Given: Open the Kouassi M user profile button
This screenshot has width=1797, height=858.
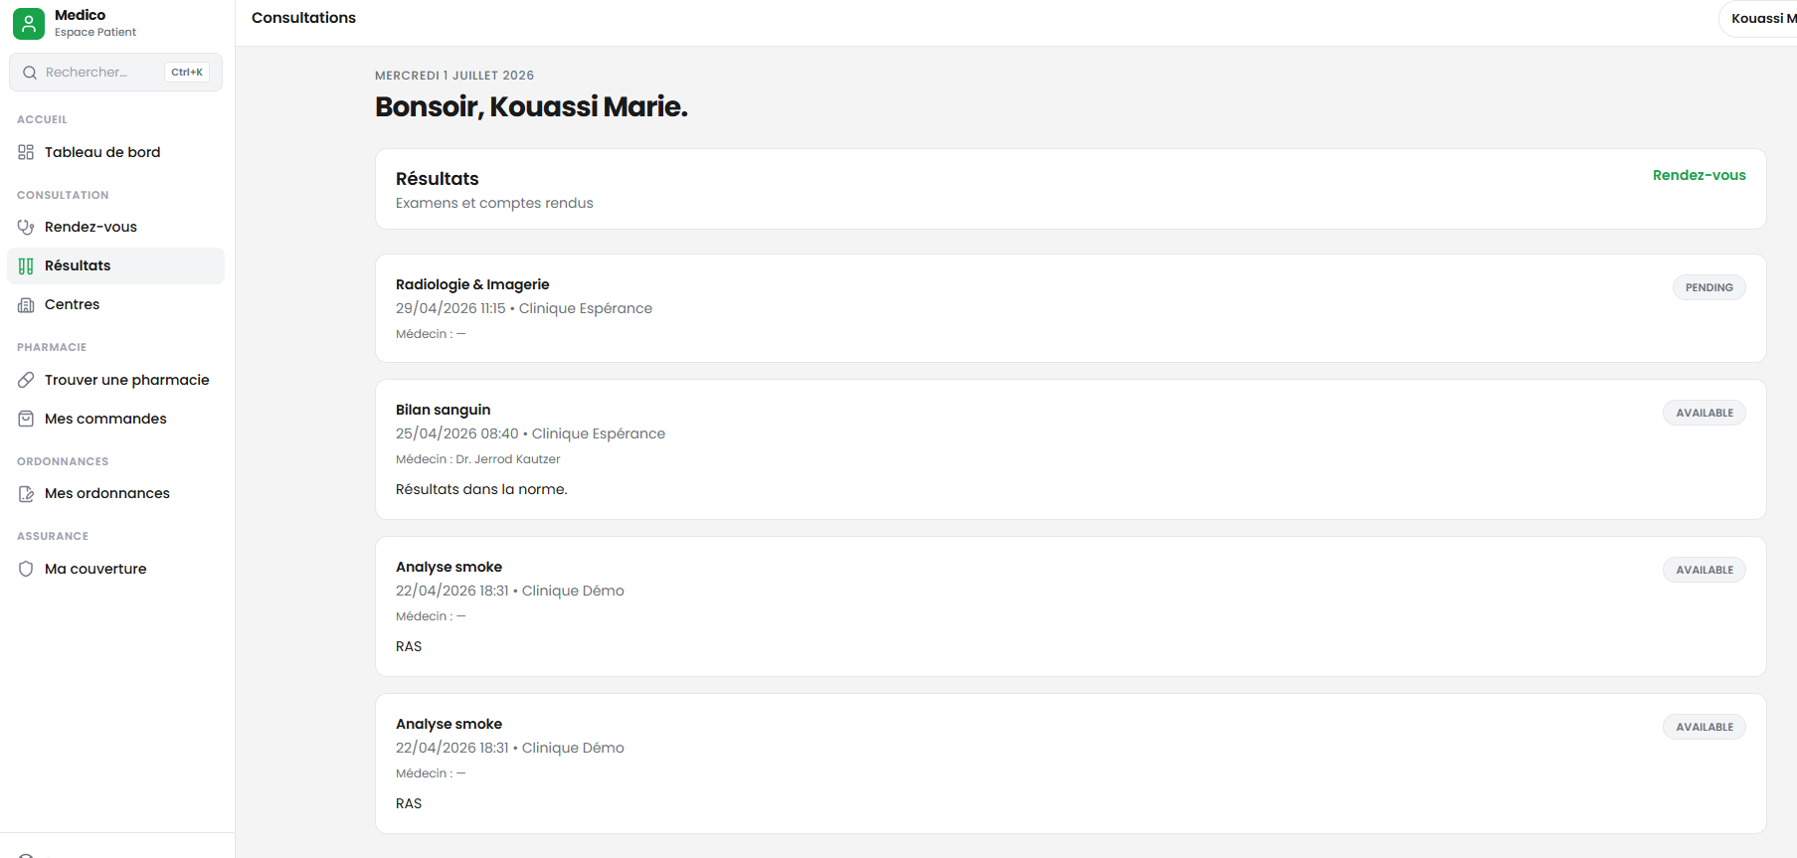Looking at the screenshot, I should tap(1760, 18).
